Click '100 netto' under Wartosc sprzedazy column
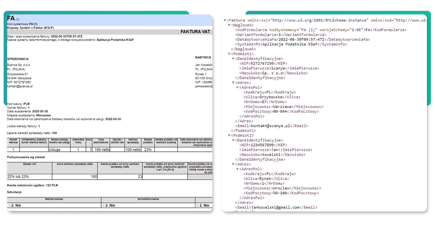This screenshot has width=435, height=227. [133, 149]
